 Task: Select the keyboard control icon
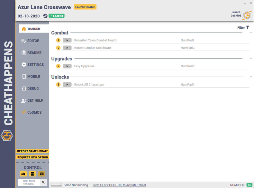click(41, 174)
